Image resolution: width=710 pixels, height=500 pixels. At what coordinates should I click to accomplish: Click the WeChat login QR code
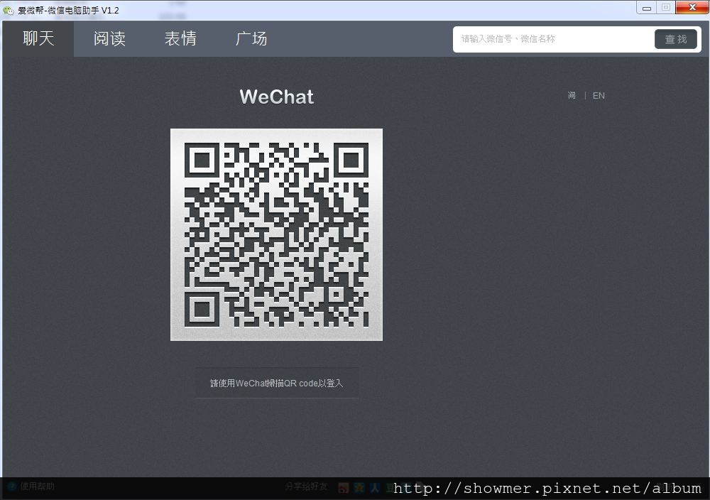point(276,234)
